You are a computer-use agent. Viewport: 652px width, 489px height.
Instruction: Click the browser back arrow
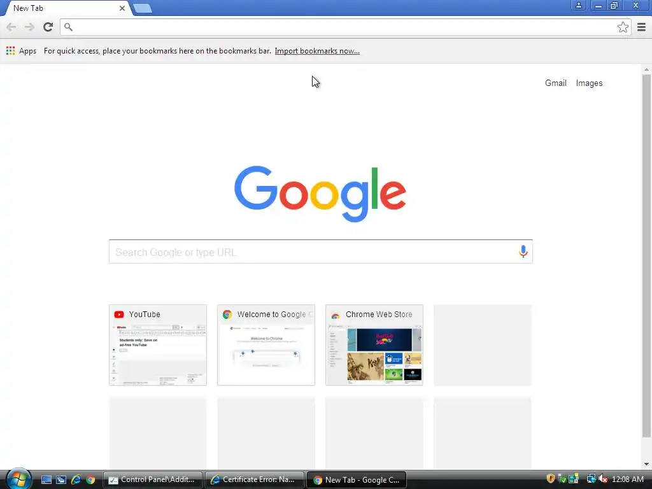[11, 27]
